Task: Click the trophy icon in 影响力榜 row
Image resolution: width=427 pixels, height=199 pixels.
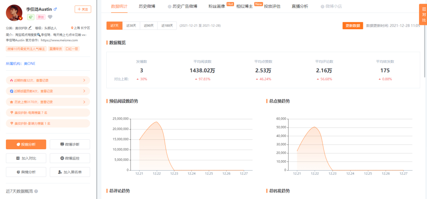Action: tap(11, 124)
